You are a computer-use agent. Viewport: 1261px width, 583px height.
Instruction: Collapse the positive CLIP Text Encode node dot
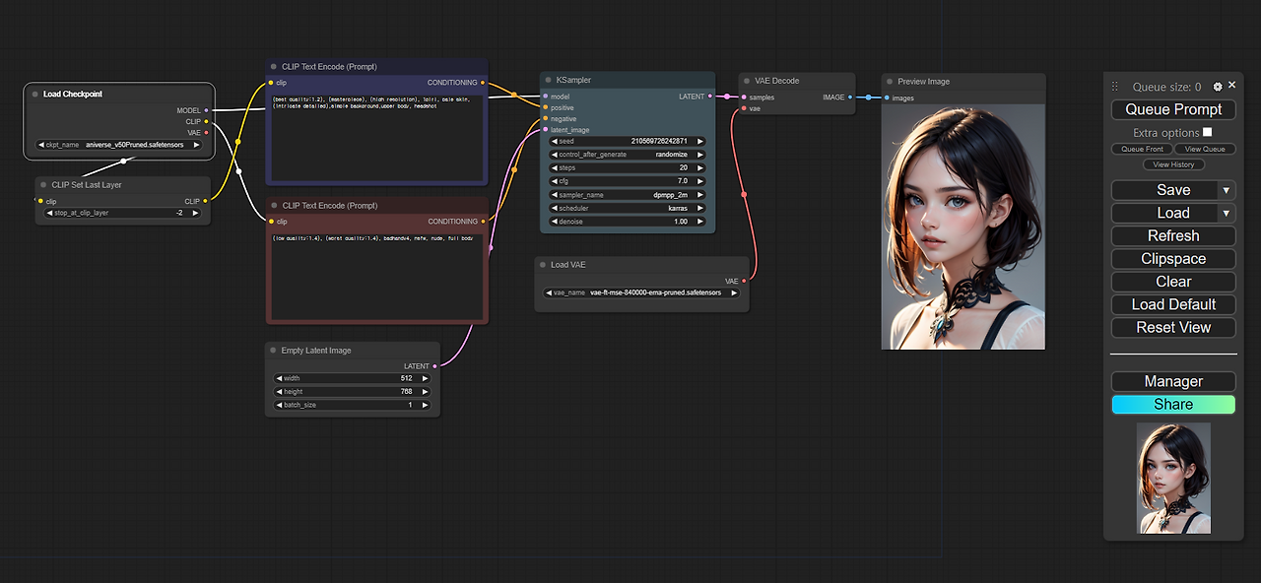274,67
